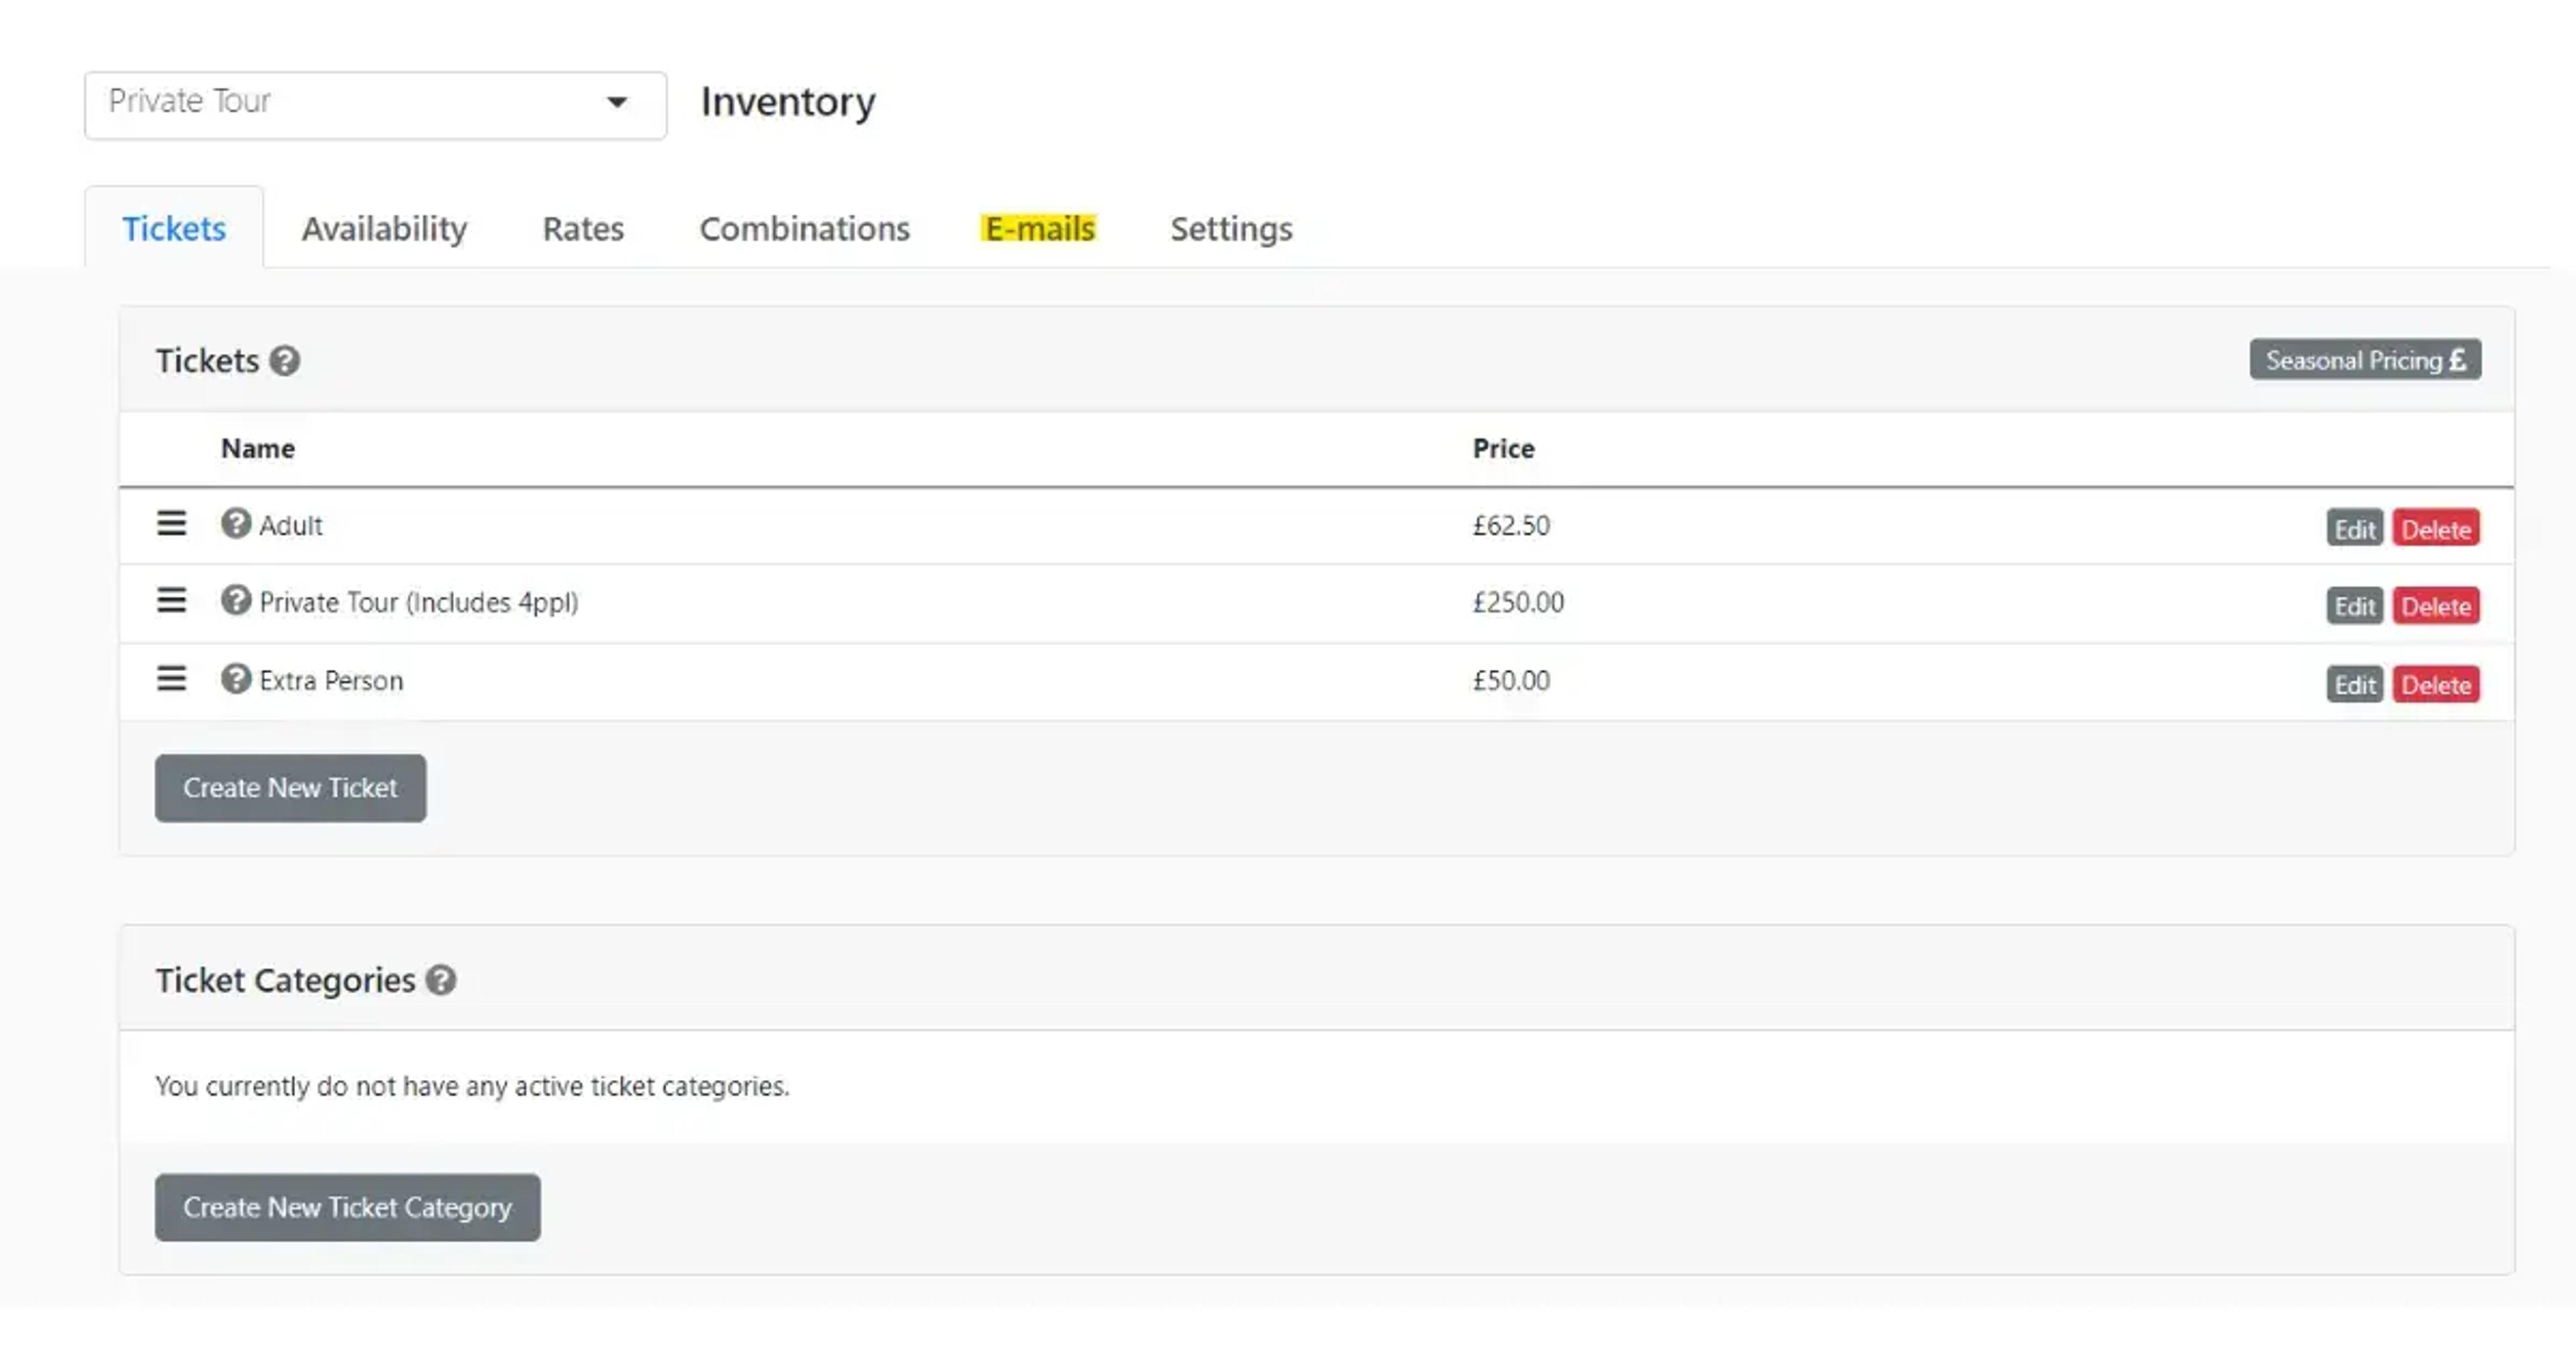The height and width of the screenshot is (1353, 2576).
Task: Click the reorder handle for Adult ticket
Action: point(171,523)
